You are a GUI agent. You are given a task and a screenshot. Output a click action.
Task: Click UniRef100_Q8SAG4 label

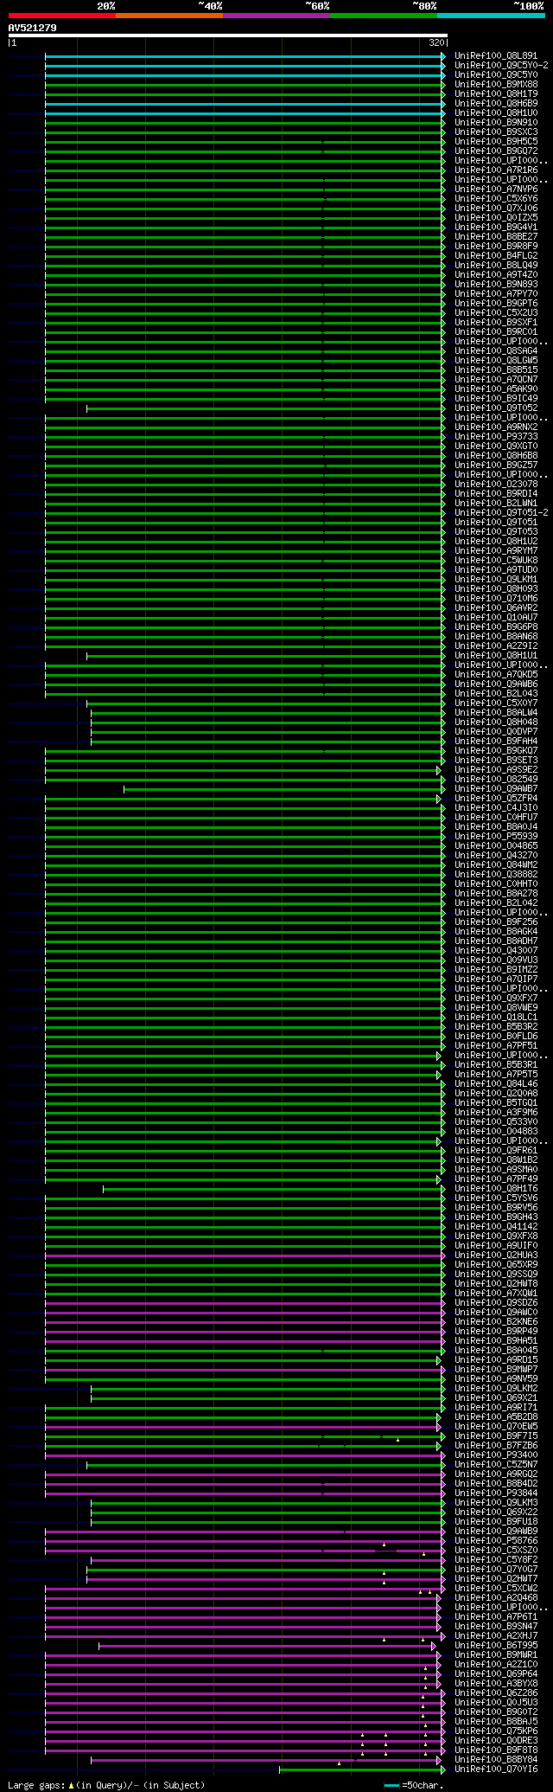[x=496, y=351]
